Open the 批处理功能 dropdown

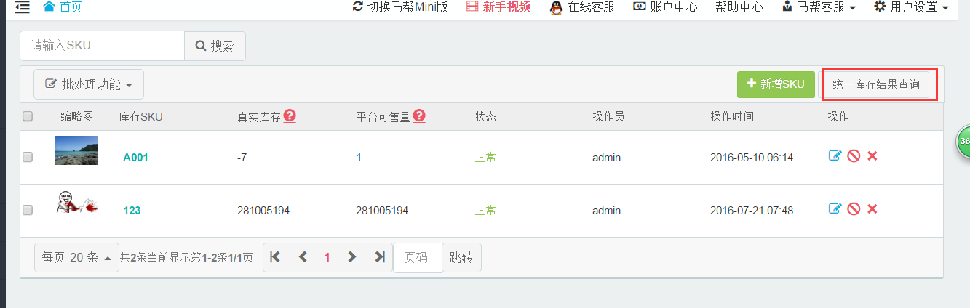89,84
